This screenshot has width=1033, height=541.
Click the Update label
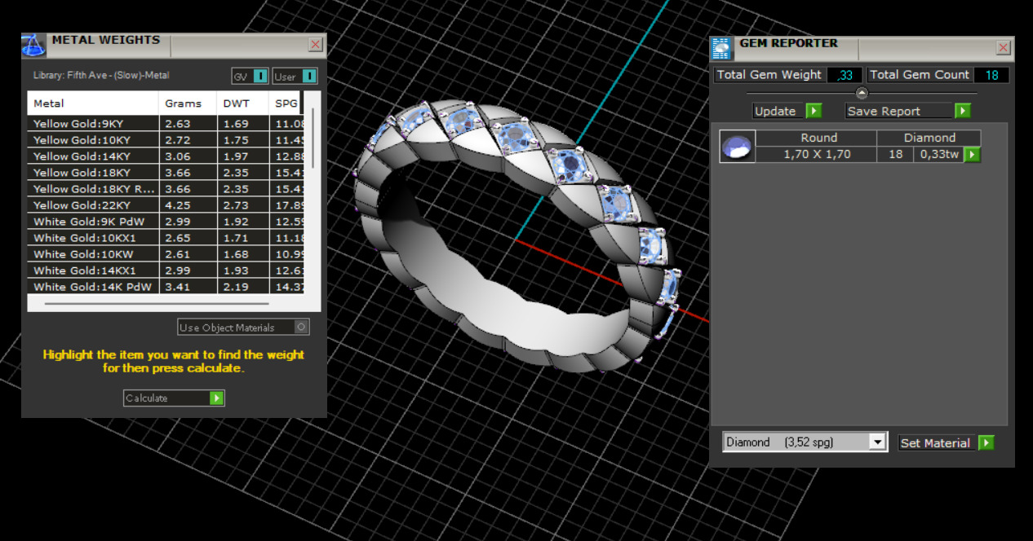pos(775,112)
